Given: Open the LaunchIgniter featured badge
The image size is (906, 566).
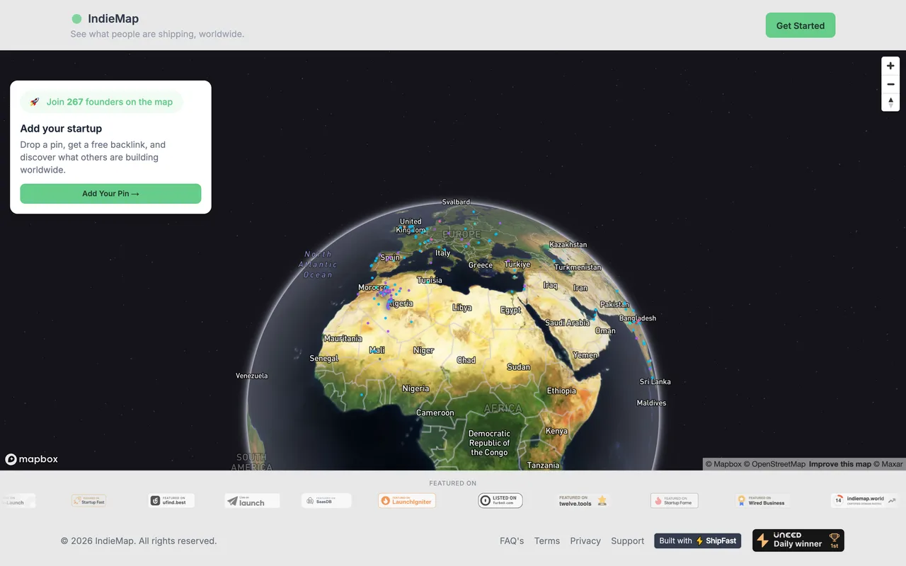Looking at the screenshot, I should pyautogui.click(x=407, y=500).
